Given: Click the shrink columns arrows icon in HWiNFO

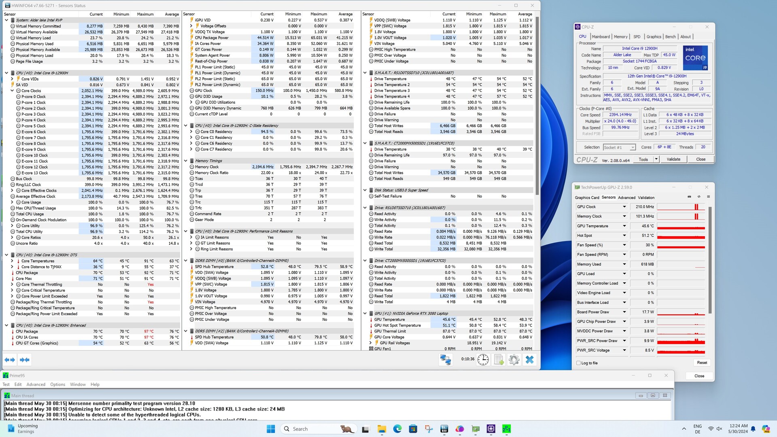Looking at the screenshot, I should (x=25, y=360).
